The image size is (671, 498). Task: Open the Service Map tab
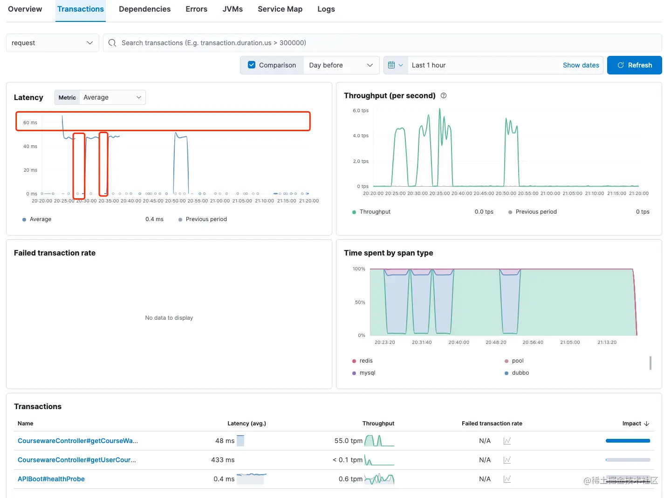[280, 9]
